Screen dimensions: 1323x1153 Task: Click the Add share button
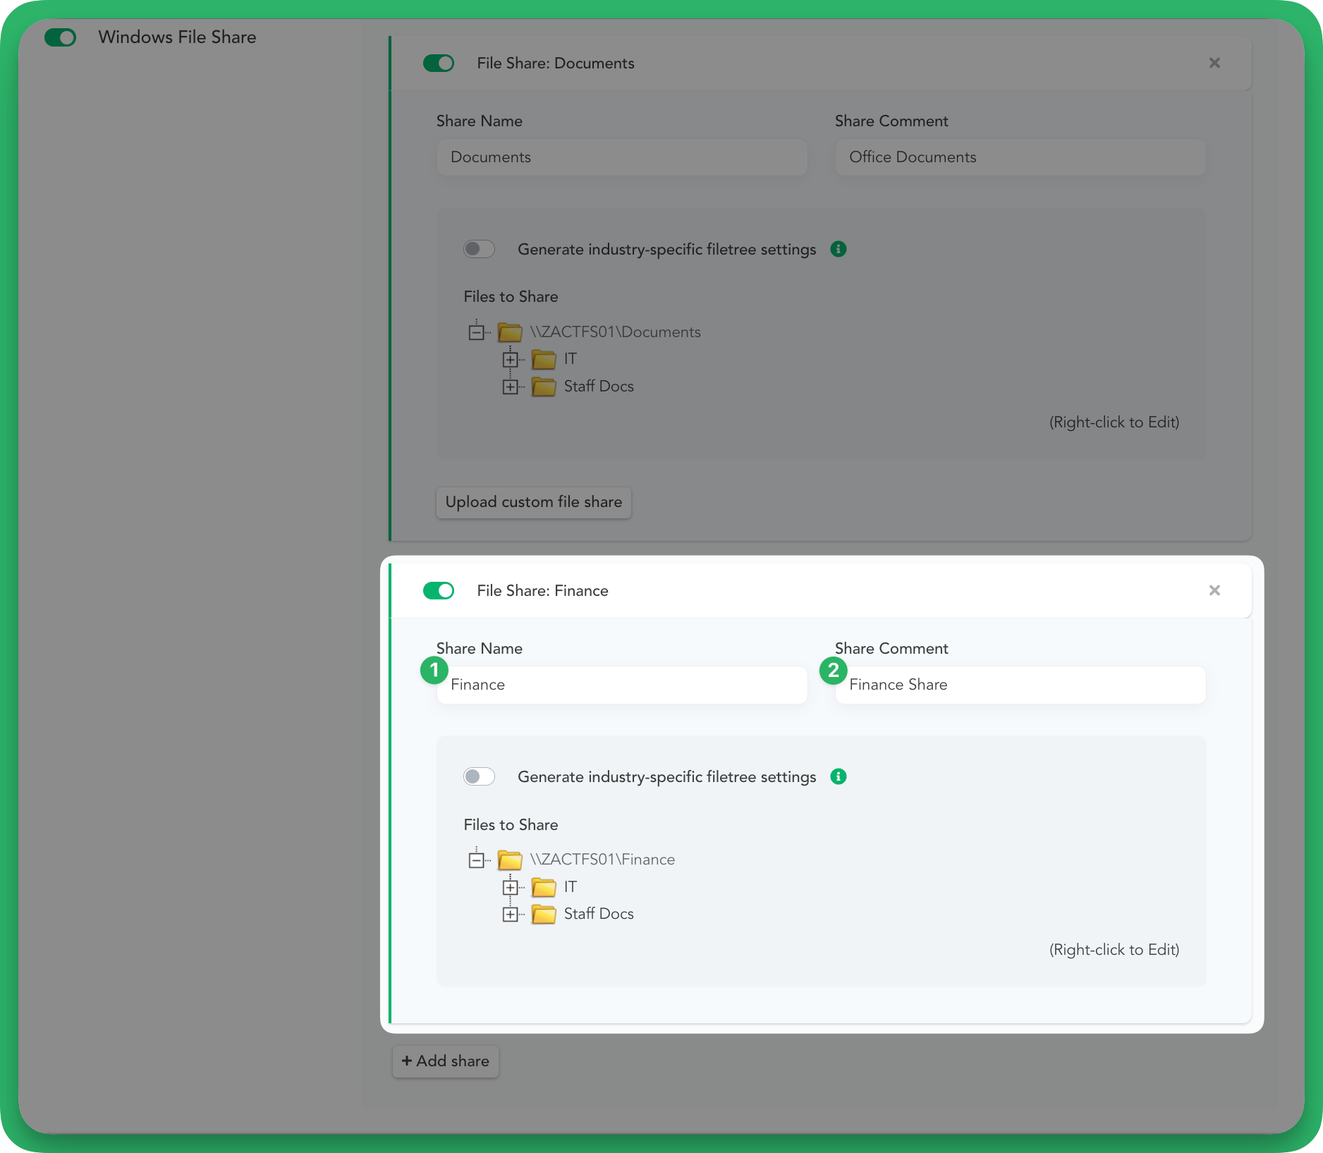445,1061
